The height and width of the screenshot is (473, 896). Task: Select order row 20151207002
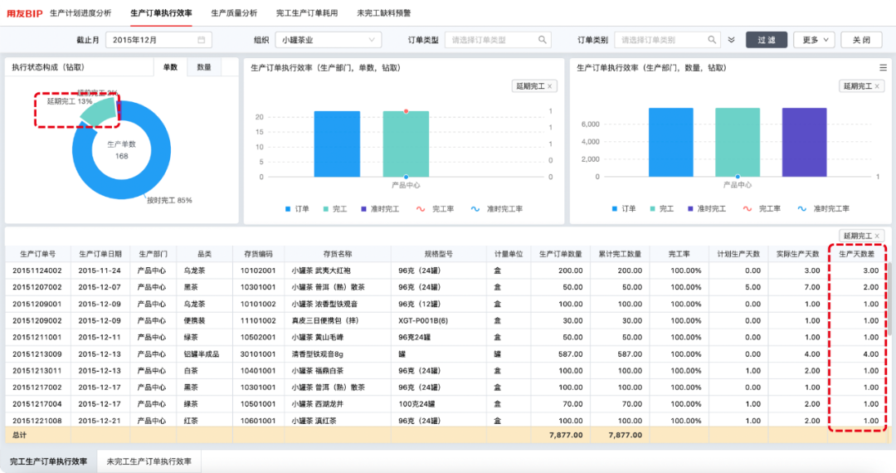pos(446,287)
